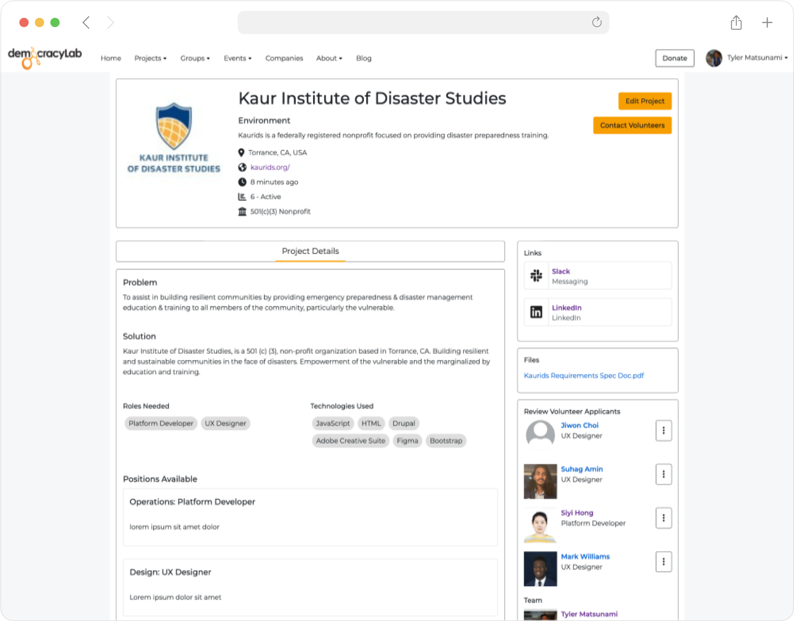Open a new browser tab
The image size is (794, 621).
pos(767,22)
